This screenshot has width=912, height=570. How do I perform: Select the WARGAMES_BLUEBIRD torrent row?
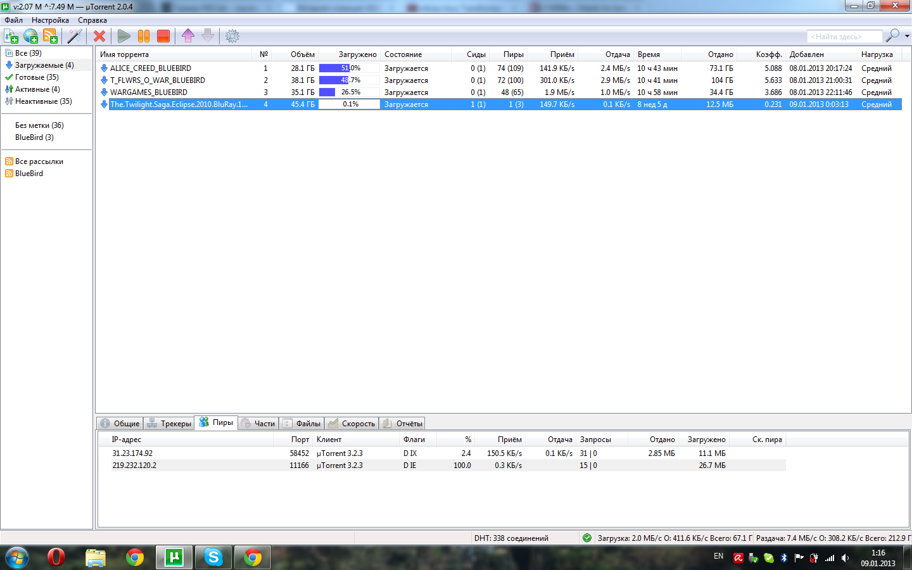pyautogui.click(x=498, y=92)
